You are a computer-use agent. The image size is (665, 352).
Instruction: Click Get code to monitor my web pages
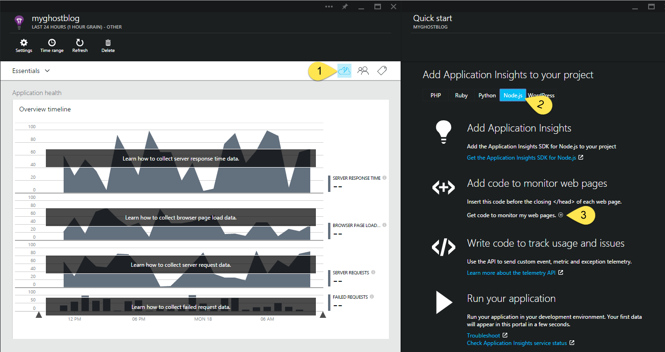click(512, 215)
